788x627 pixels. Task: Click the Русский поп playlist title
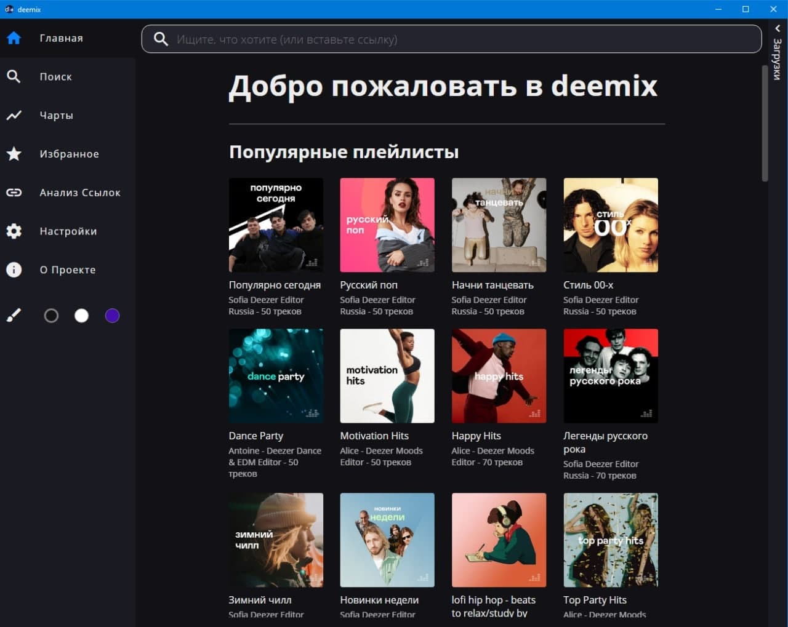pyautogui.click(x=369, y=285)
